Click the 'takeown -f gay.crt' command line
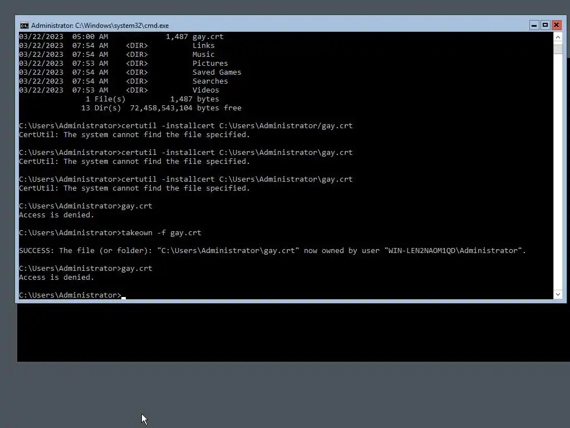This screenshot has width=570, height=428. 110,232
